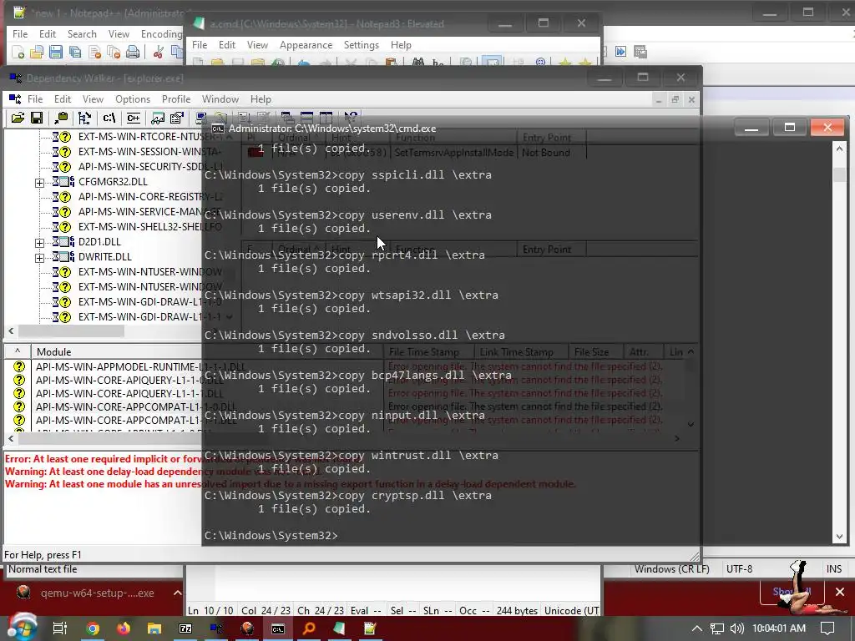
Task: Click New file icon in Notepad++ toolbar
Action: click(18, 53)
